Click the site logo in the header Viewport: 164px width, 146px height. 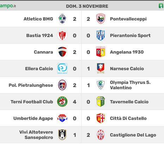click(8, 6)
